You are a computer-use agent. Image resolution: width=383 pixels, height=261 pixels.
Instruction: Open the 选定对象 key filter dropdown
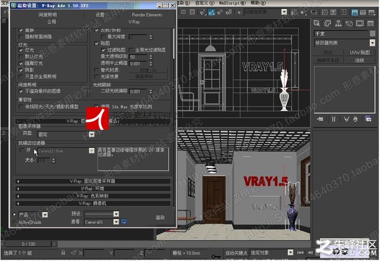click(291, 252)
